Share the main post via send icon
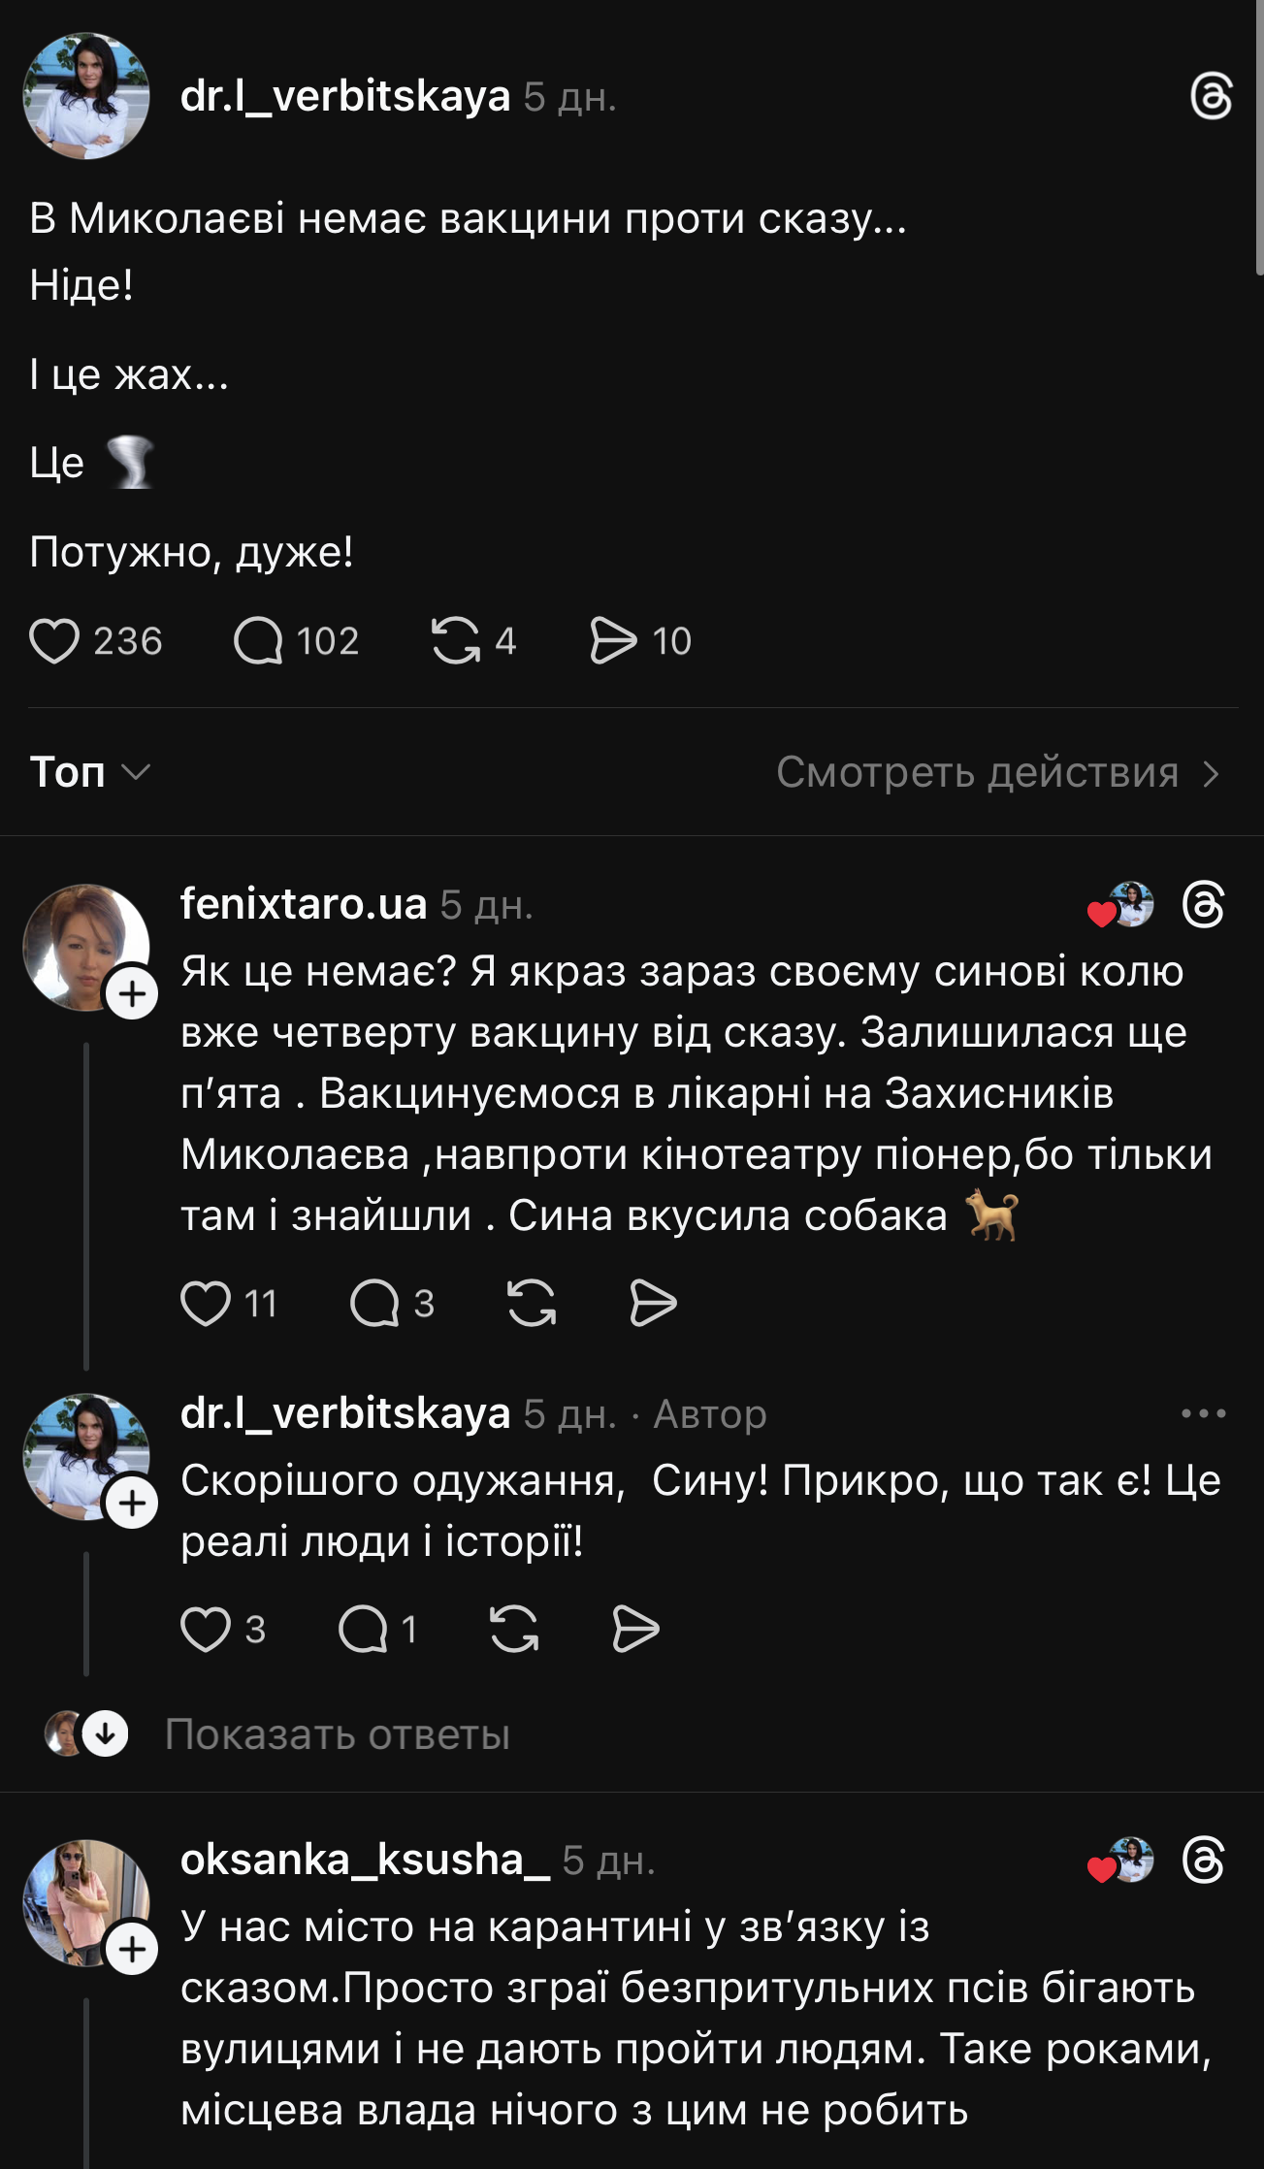1264x2169 pixels. point(613,641)
